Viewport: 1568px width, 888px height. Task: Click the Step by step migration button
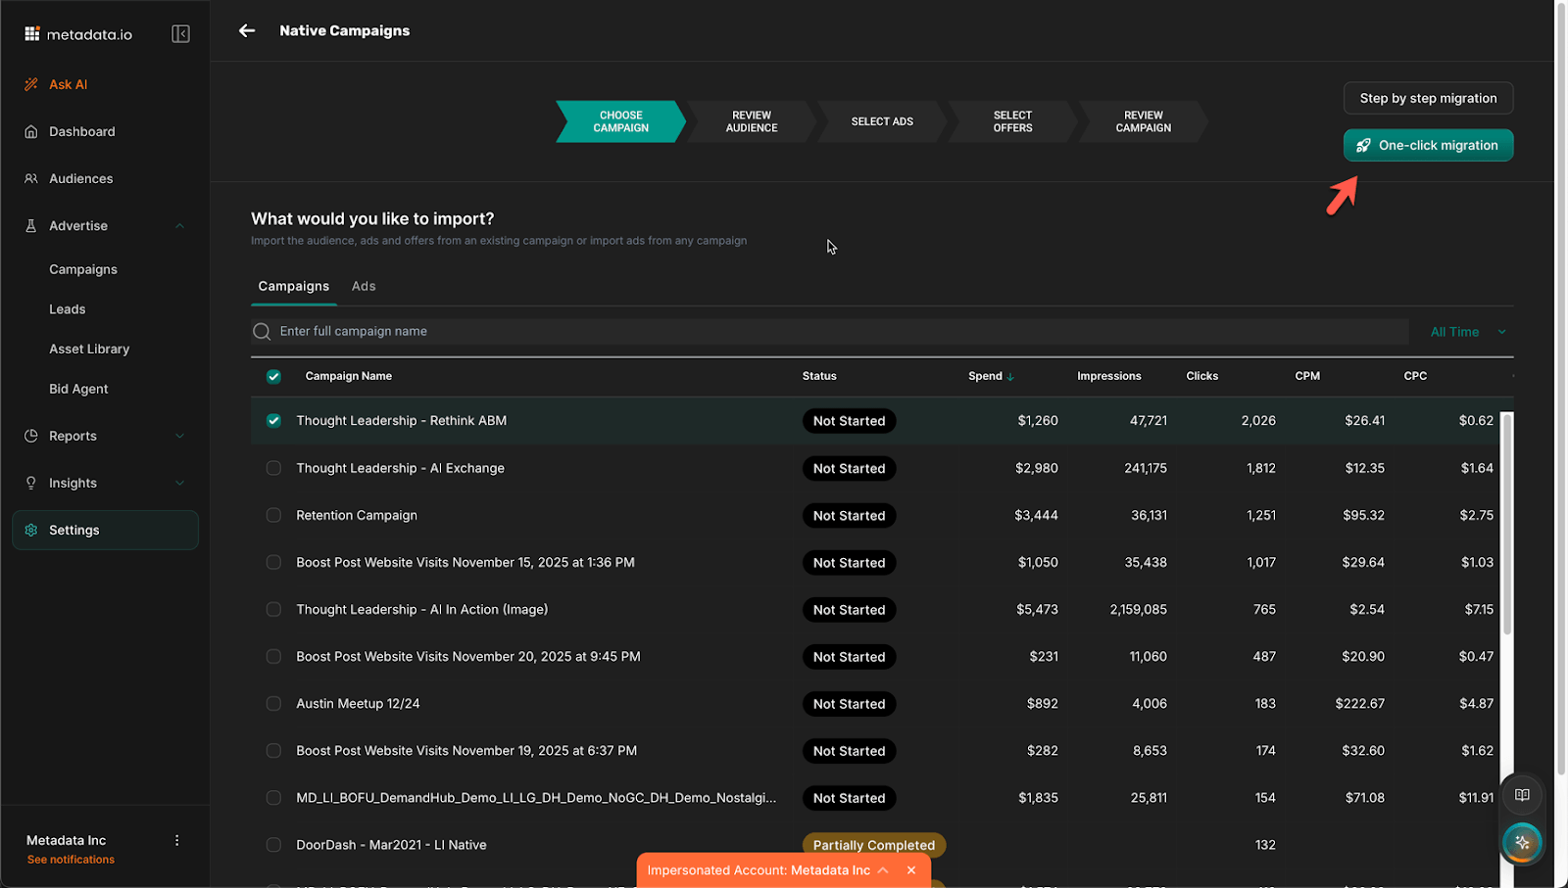pyautogui.click(x=1428, y=98)
